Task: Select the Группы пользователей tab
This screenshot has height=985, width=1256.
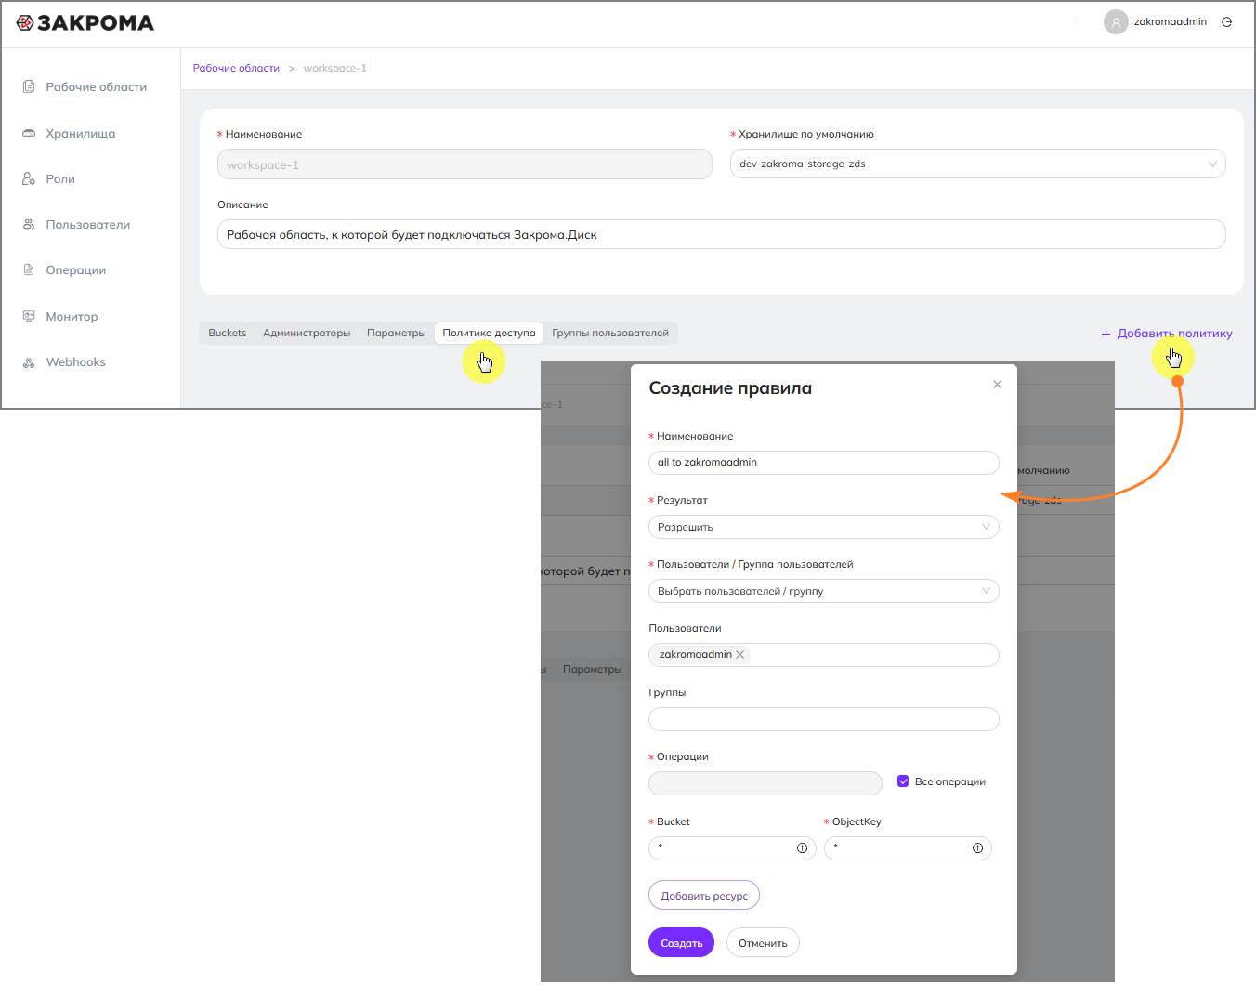Action: pos(610,333)
